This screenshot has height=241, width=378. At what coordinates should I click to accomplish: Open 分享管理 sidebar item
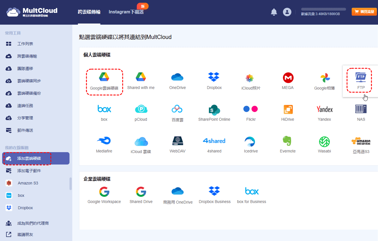pos(25,118)
